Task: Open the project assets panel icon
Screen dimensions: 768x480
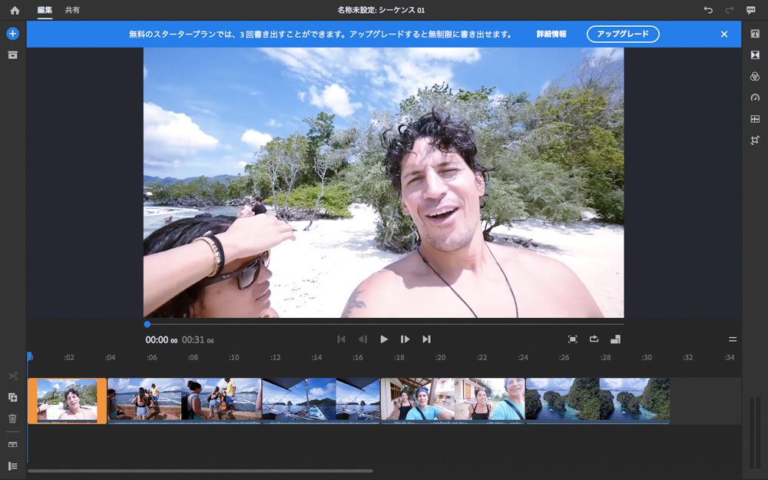Action: [13, 55]
